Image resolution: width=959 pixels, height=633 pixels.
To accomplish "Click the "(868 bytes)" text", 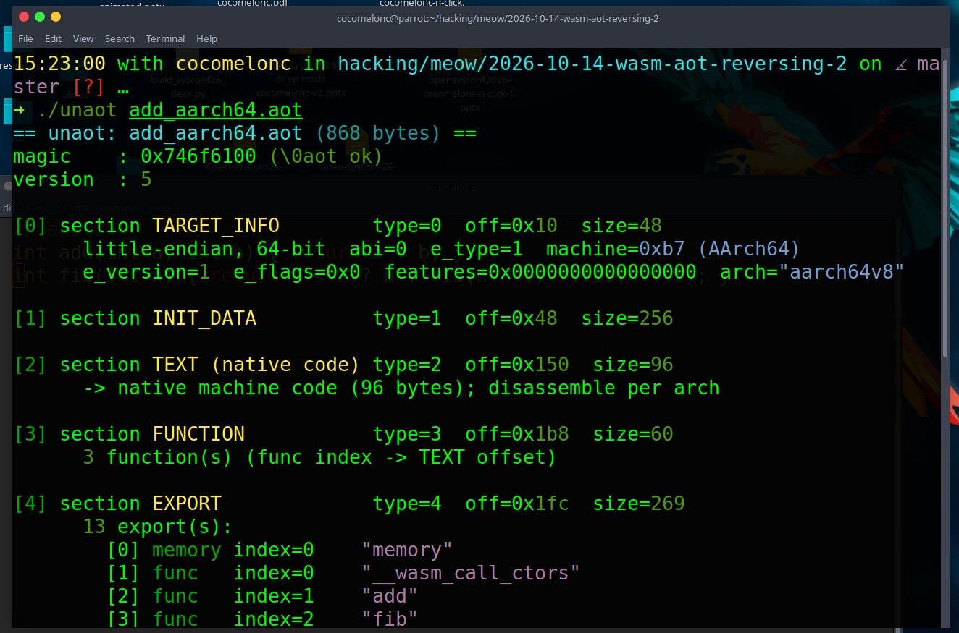I will pos(377,134).
